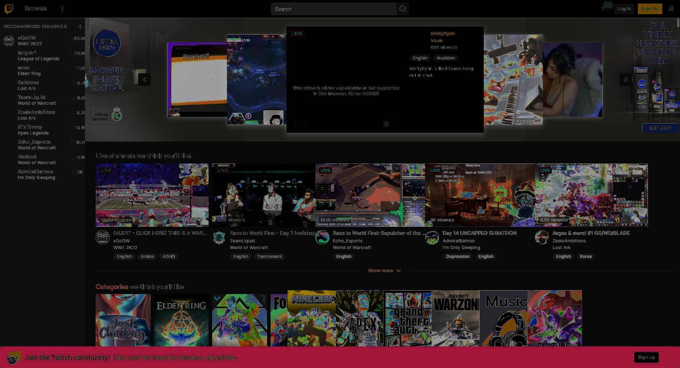Image resolution: width=680 pixels, height=368 pixels.
Task: Open ZealsAmbitions Lost Ark thumbnail
Action: [x=591, y=195]
